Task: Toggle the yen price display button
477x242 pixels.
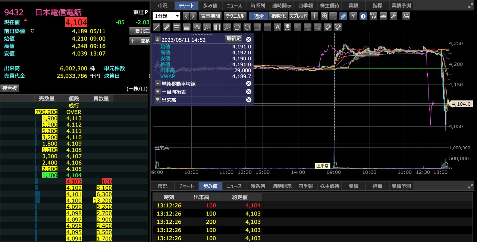Action: click(x=353, y=16)
